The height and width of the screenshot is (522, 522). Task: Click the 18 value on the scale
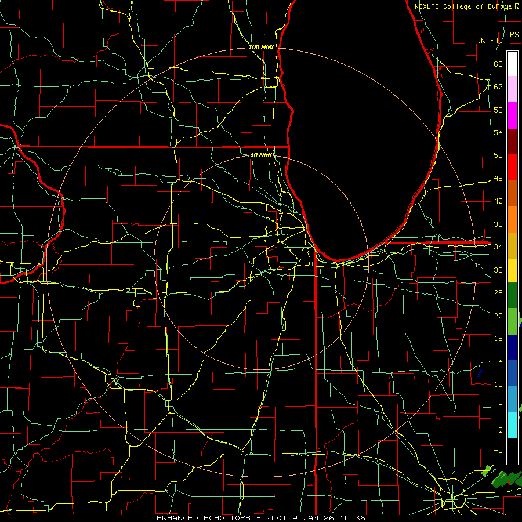coord(498,339)
